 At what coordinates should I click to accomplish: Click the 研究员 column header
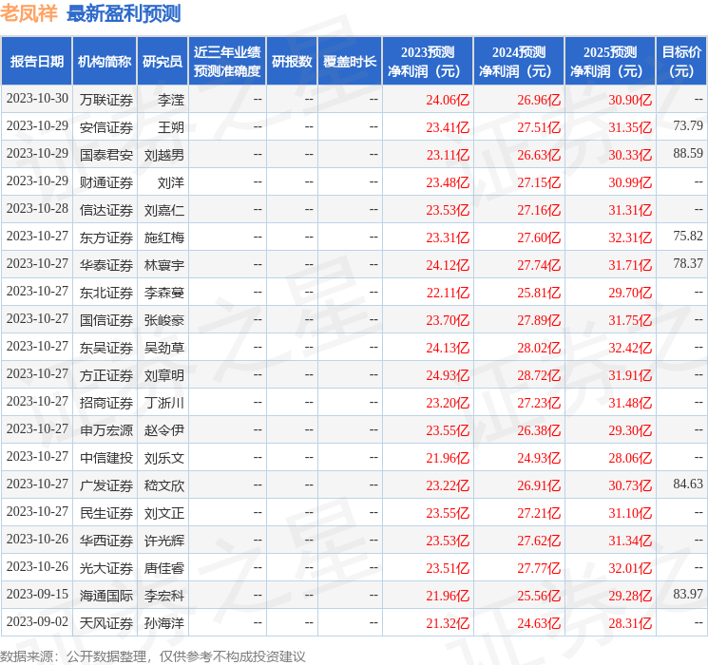click(163, 62)
